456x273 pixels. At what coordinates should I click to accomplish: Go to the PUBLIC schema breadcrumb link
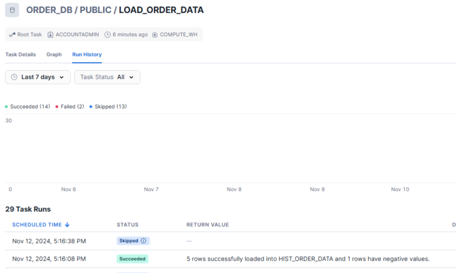[x=95, y=10]
